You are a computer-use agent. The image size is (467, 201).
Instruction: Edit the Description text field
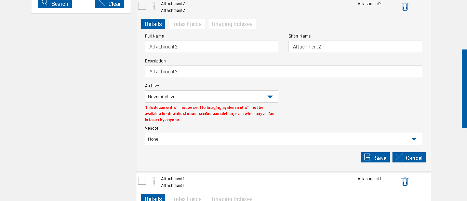click(283, 71)
